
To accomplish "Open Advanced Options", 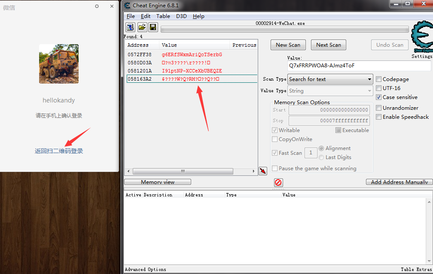I will [146, 270].
